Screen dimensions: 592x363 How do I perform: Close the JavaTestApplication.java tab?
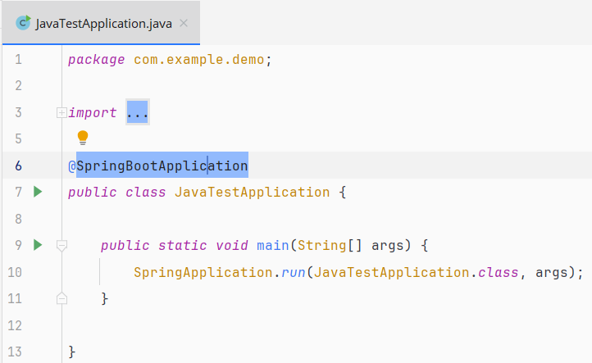[x=184, y=24]
